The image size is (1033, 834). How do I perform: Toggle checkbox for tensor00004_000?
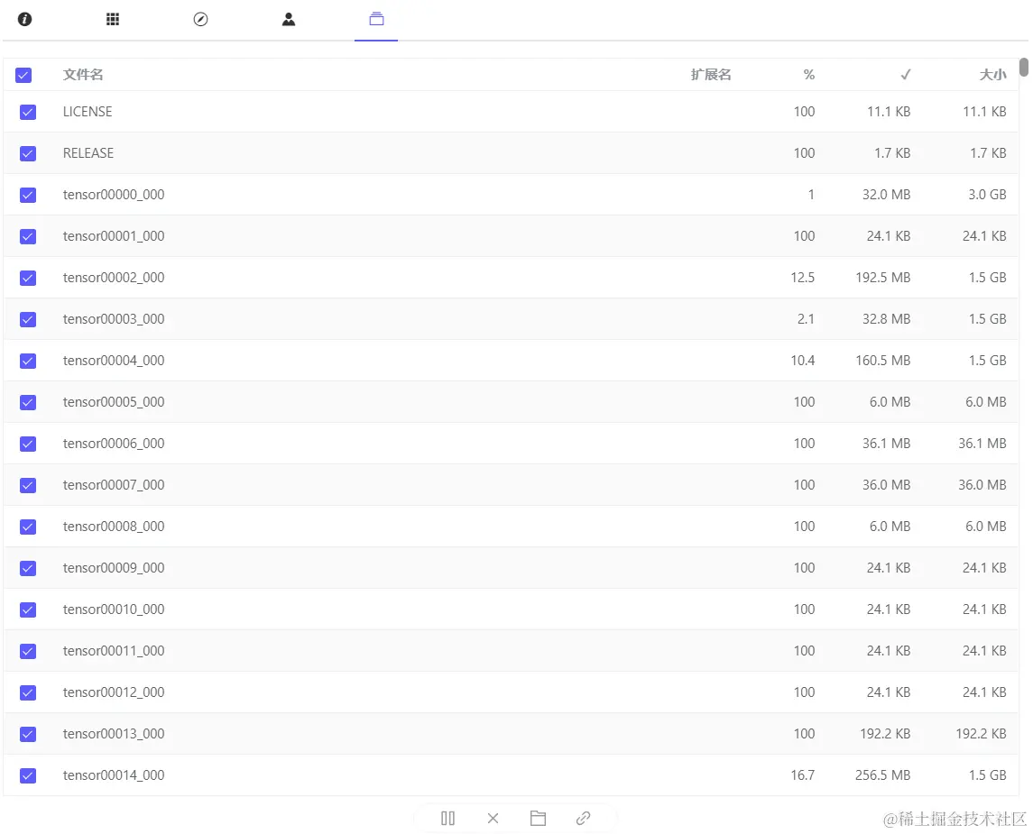click(28, 361)
